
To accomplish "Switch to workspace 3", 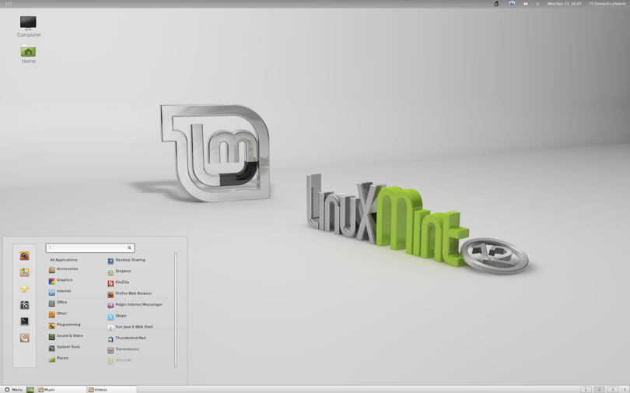I will tap(612, 389).
